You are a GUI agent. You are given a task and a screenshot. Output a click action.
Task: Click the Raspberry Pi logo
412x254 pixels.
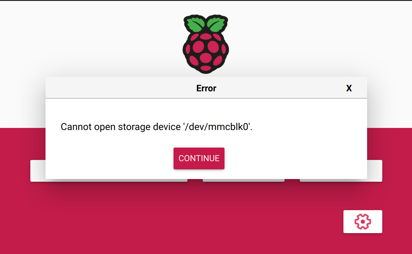click(206, 44)
